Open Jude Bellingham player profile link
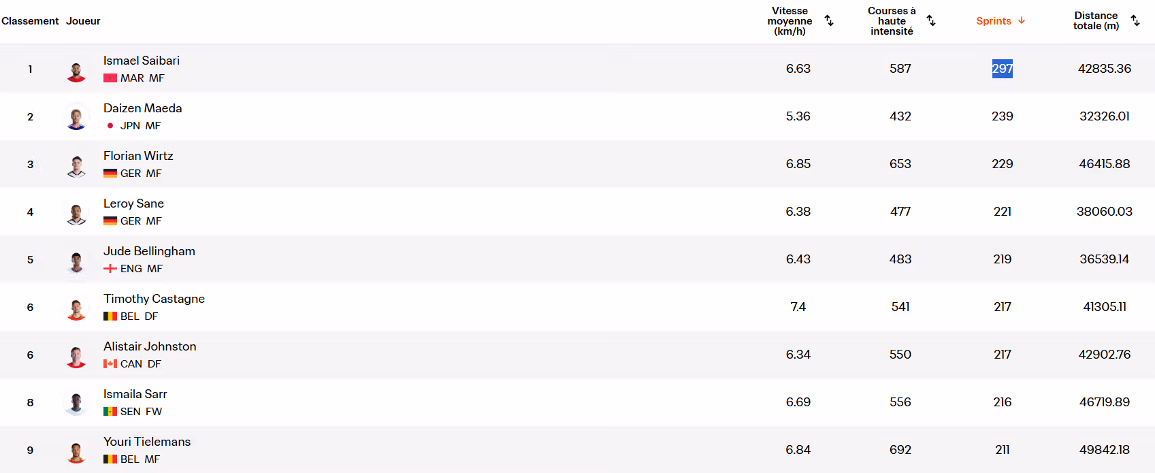This screenshot has height=473, width=1155. [x=149, y=251]
